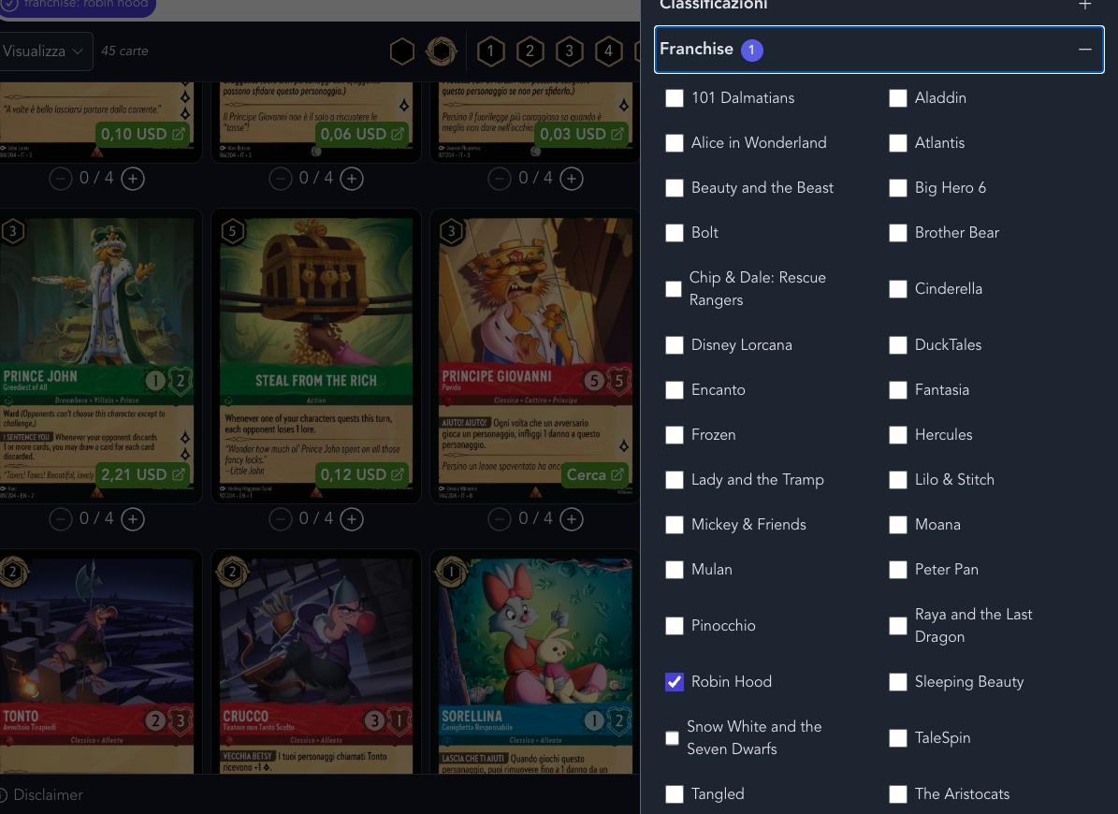Viewport: 1118px width, 814px height.
Task: Tick the Frozen franchise checkbox
Action: click(675, 435)
